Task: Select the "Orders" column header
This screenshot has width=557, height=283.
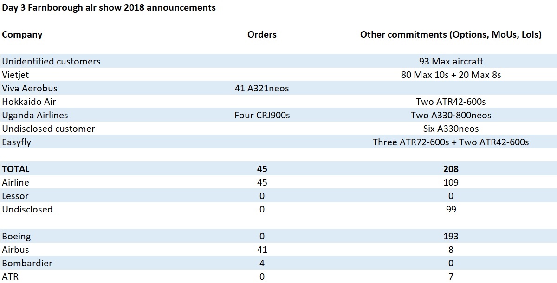Action: [262, 34]
